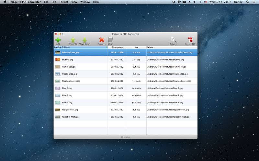Select the Foggy Forest.jpg file name
The image size is (259, 161).
click(x=70, y=109)
